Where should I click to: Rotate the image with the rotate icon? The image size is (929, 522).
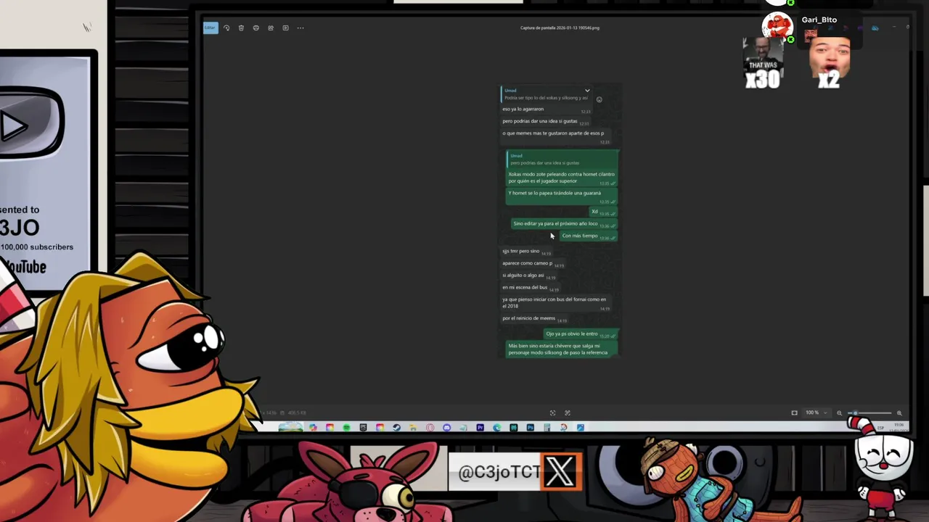pyautogui.click(x=226, y=28)
